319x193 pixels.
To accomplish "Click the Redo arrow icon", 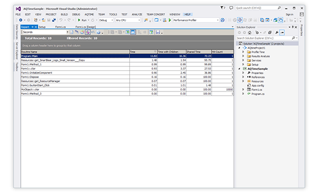I will tap(69, 20).
